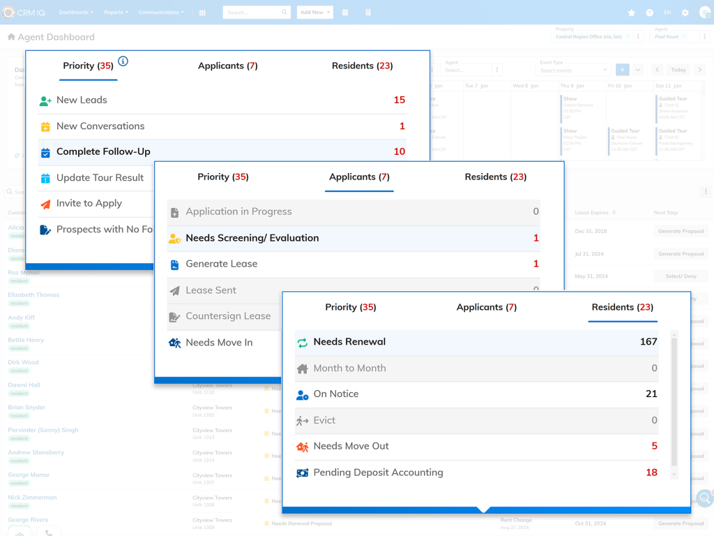Select Priority (35) tab in middle panel
The height and width of the screenshot is (536, 714).
pyautogui.click(x=223, y=177)
